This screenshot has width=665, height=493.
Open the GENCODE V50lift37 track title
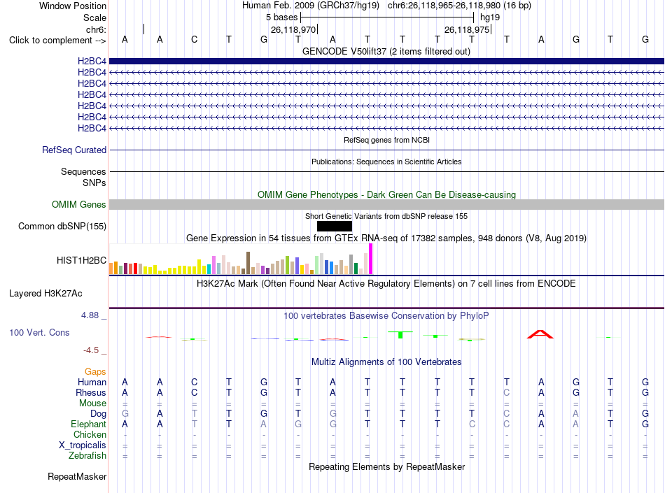(x=386, y=52)
